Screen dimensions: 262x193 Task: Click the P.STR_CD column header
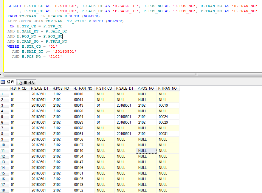tap(104, 88)
